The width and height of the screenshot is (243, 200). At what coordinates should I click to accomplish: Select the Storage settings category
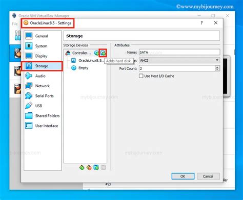(43, 66)
